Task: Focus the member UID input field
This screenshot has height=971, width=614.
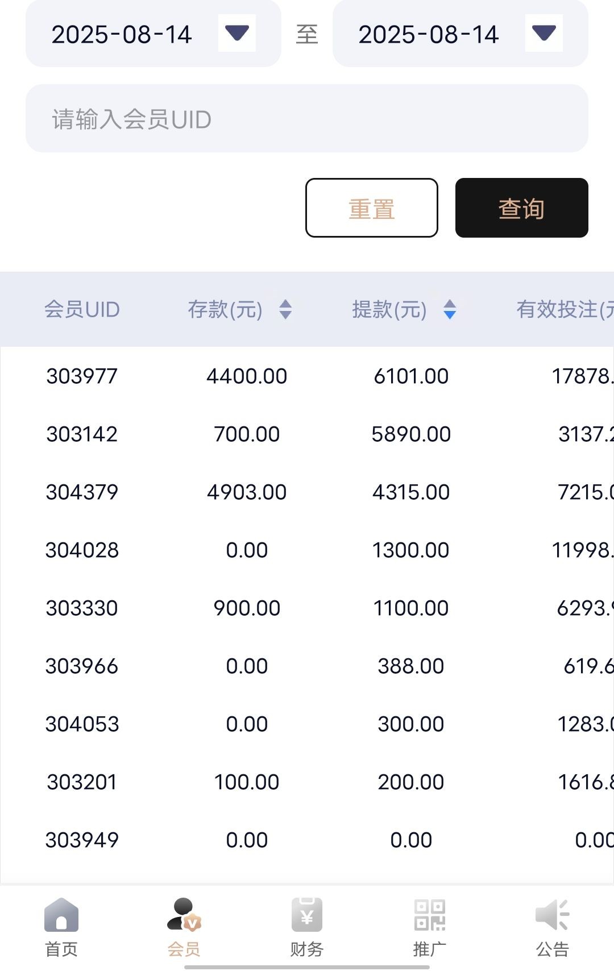Action: pyautogui.click(x=307, y=119)
